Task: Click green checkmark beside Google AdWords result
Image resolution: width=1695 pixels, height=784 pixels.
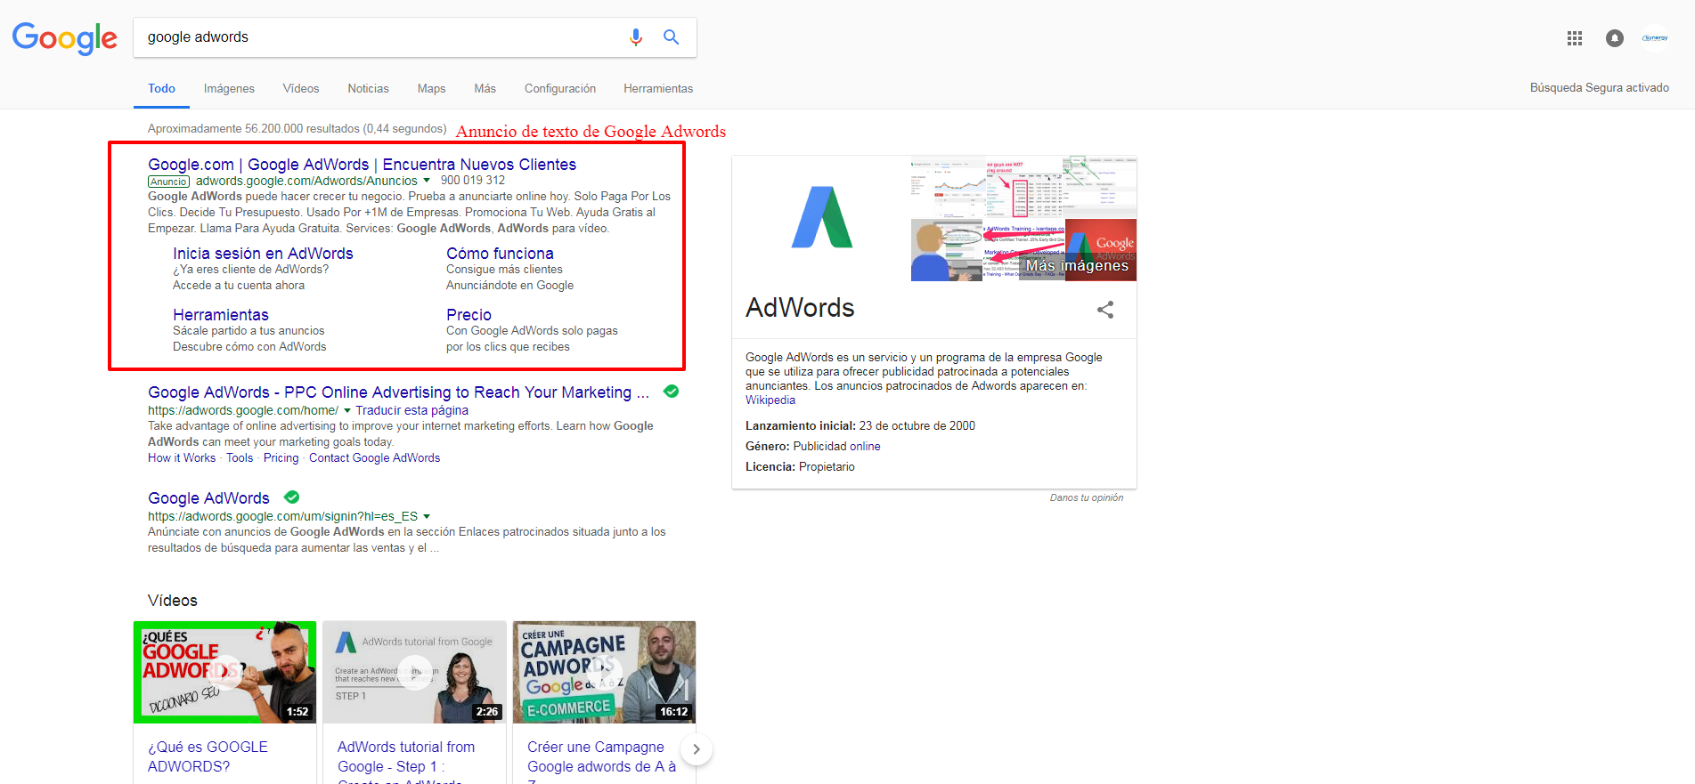Action: tap(291, 497)
